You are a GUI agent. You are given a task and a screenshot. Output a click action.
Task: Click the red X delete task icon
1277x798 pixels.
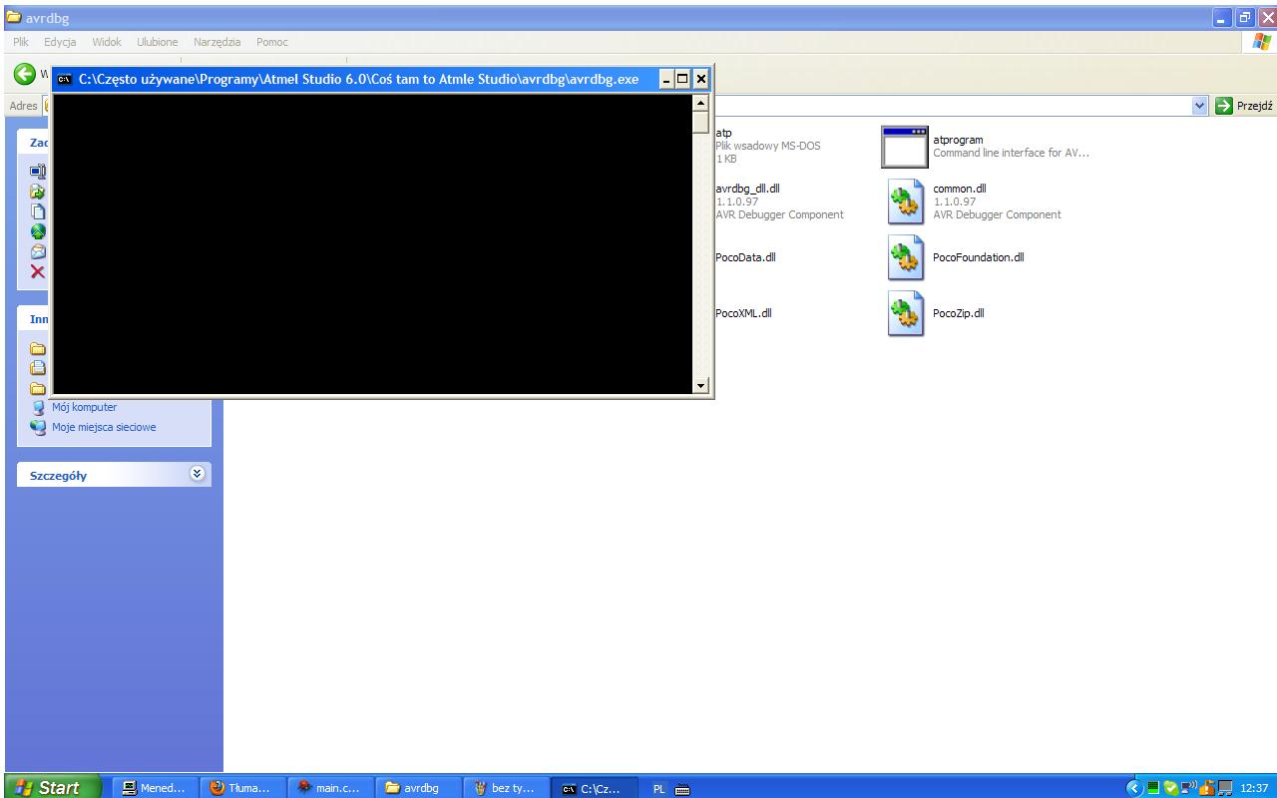coord(38,271)
